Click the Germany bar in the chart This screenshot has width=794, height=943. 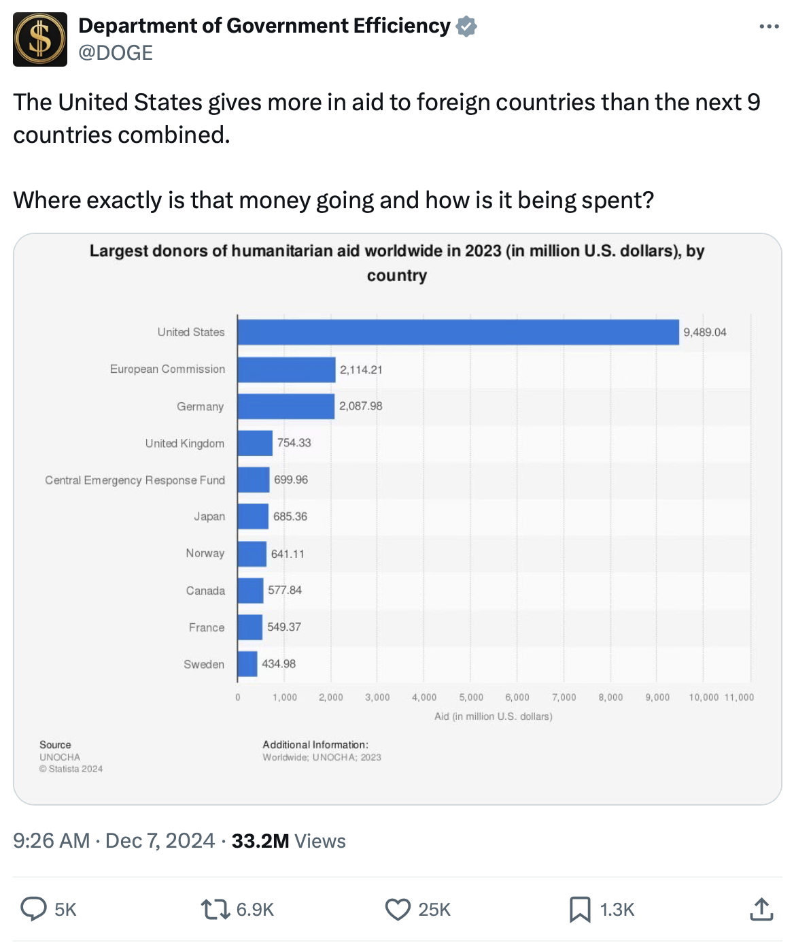[286, 406]
